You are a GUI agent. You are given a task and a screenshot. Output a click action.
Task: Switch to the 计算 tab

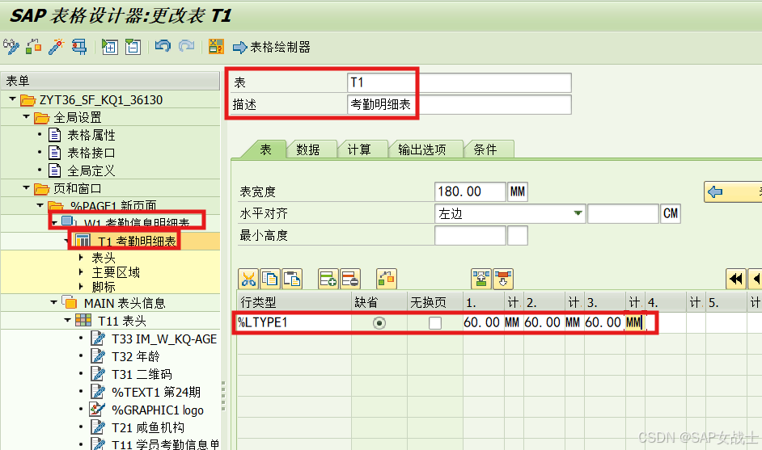(x=359, y=149)
